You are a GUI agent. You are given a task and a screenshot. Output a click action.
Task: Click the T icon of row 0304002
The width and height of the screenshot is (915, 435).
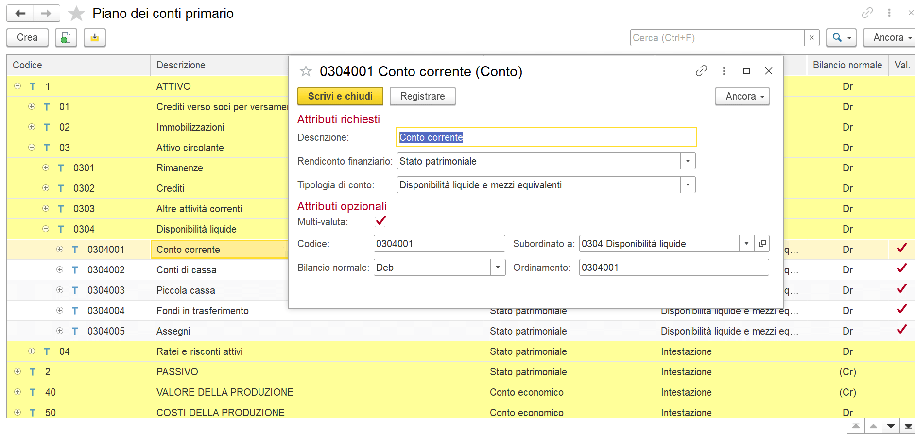(75, 270)
